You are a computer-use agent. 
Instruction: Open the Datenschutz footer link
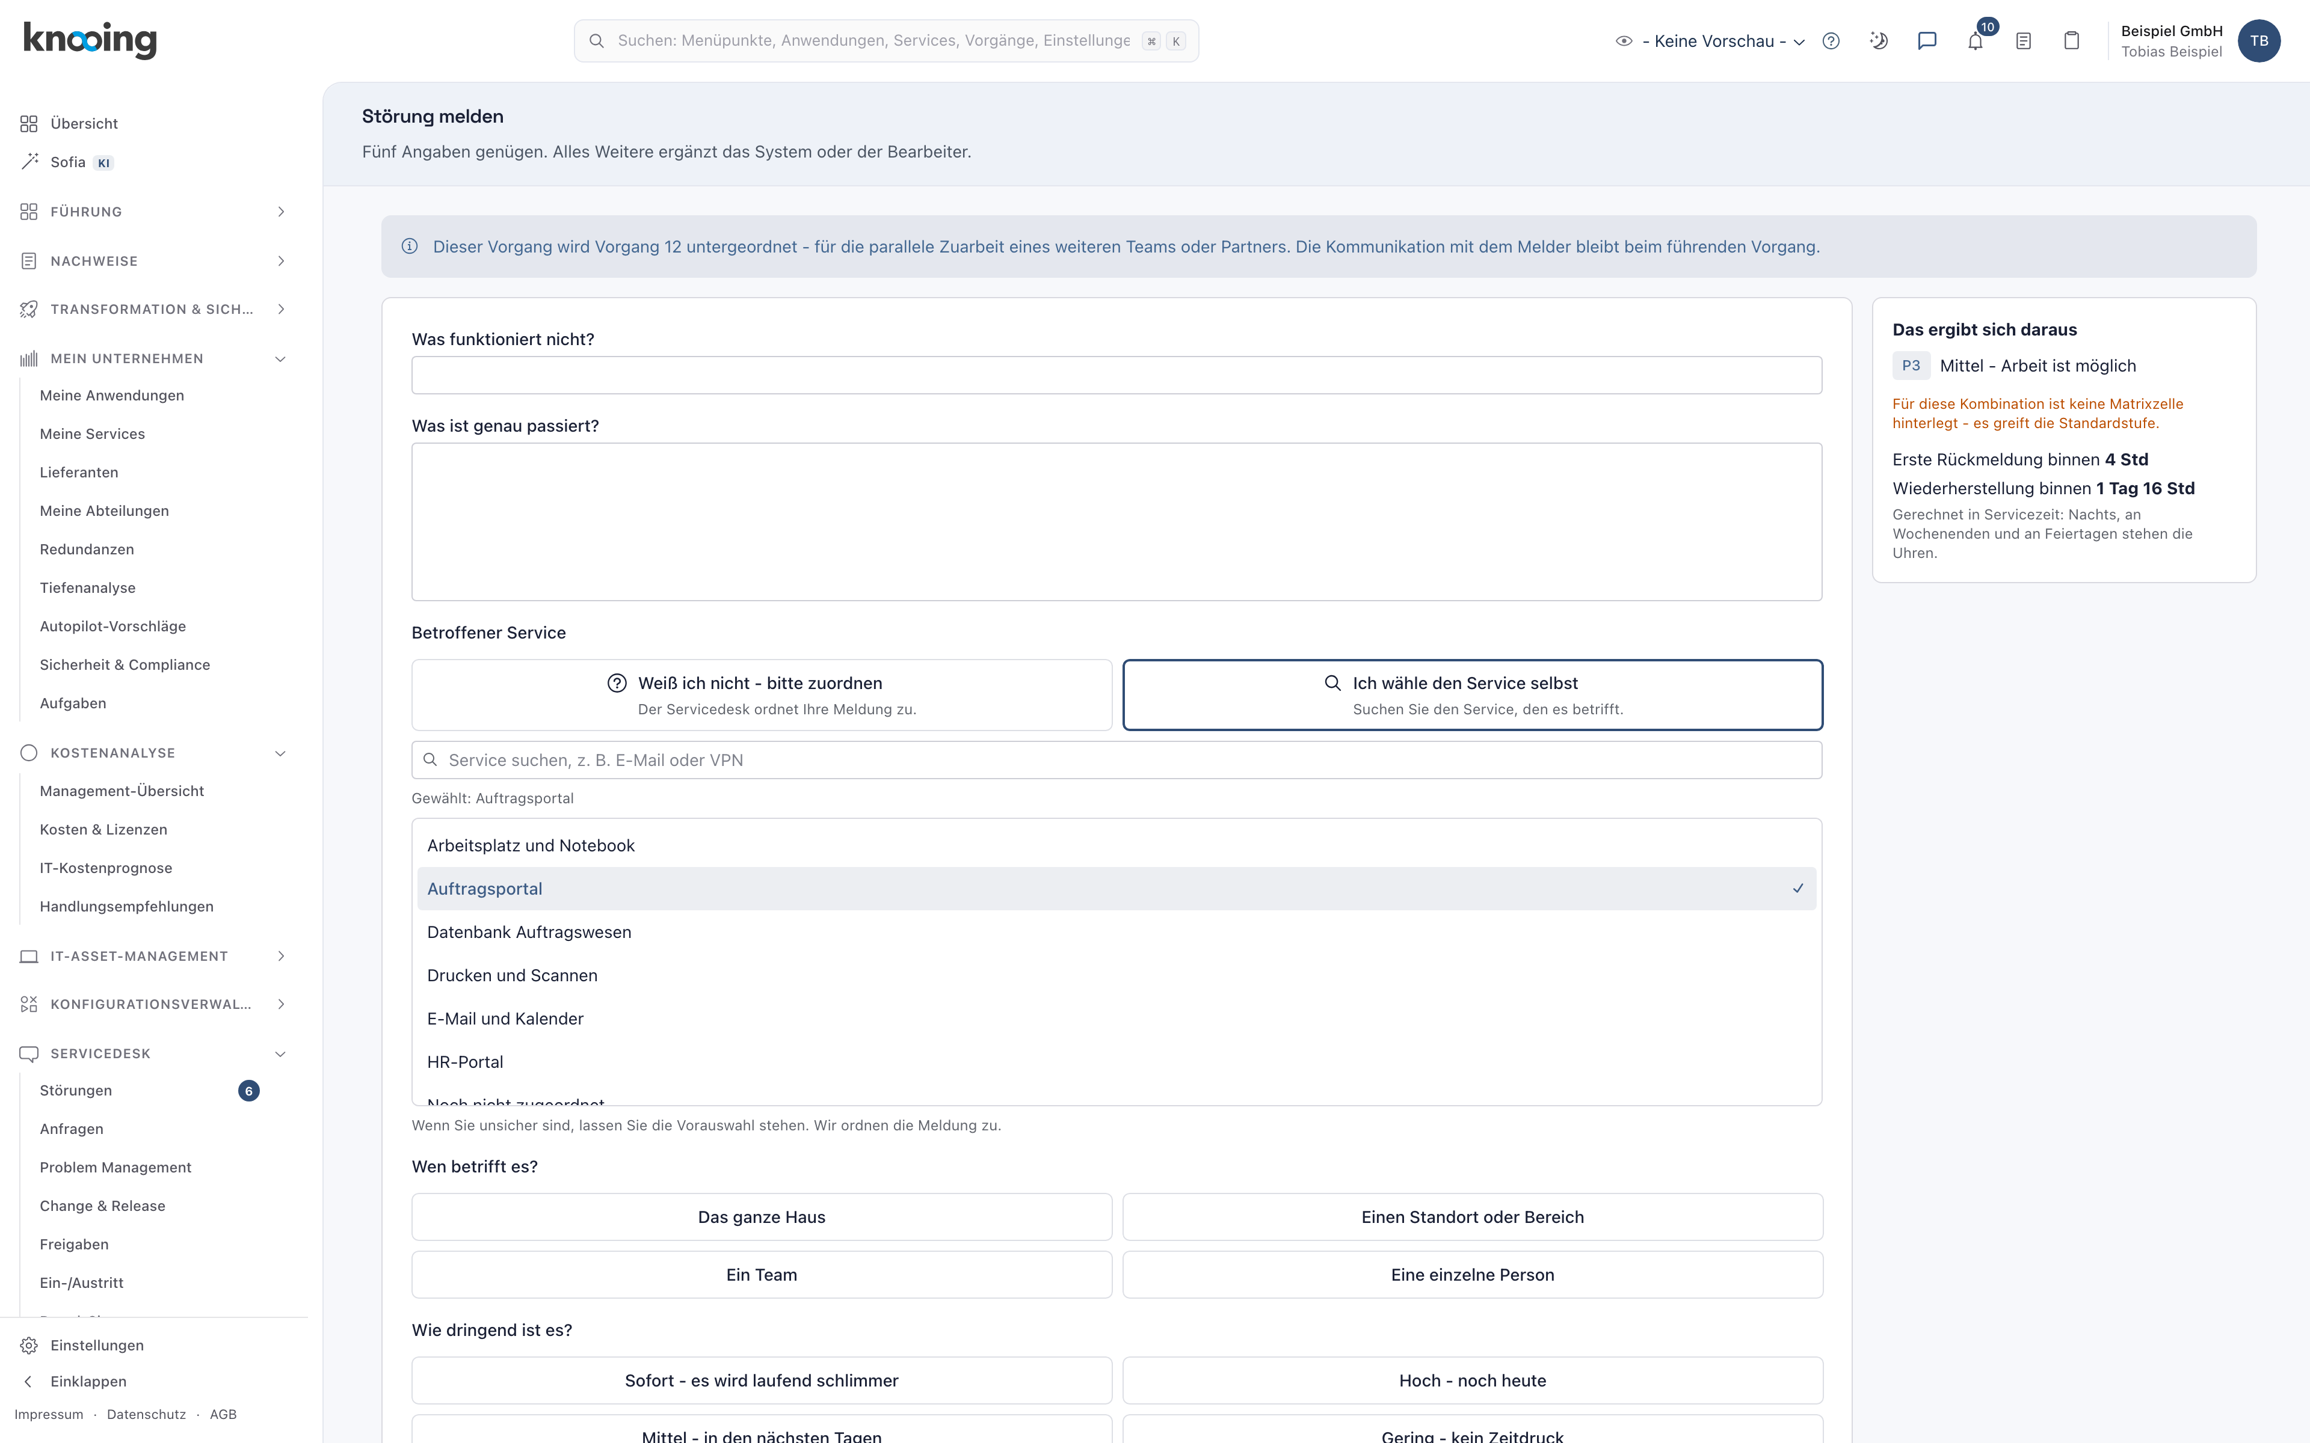pyautogui.click(x=146, y=1414)
